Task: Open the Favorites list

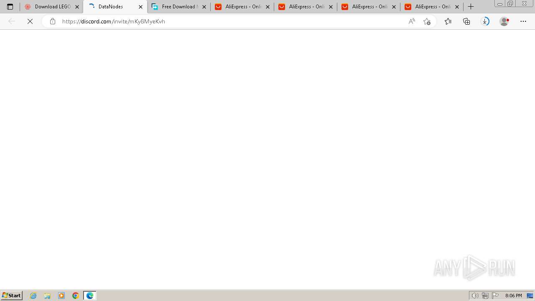Action: [x=448, y=21]
